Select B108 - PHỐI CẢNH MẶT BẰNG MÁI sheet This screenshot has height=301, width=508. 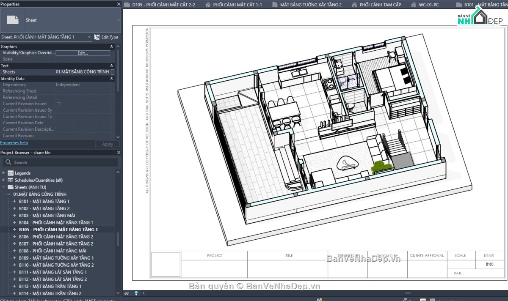(52, 251)
